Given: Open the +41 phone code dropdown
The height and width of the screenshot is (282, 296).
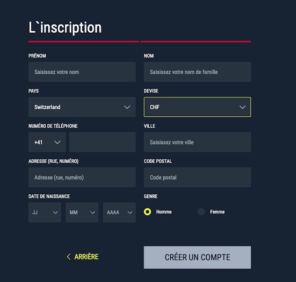Looking at the screenshot, I should [x=47, y=142].
